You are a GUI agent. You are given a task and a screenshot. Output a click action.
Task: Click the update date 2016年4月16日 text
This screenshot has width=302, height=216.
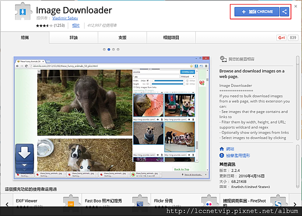pos(242,176)
